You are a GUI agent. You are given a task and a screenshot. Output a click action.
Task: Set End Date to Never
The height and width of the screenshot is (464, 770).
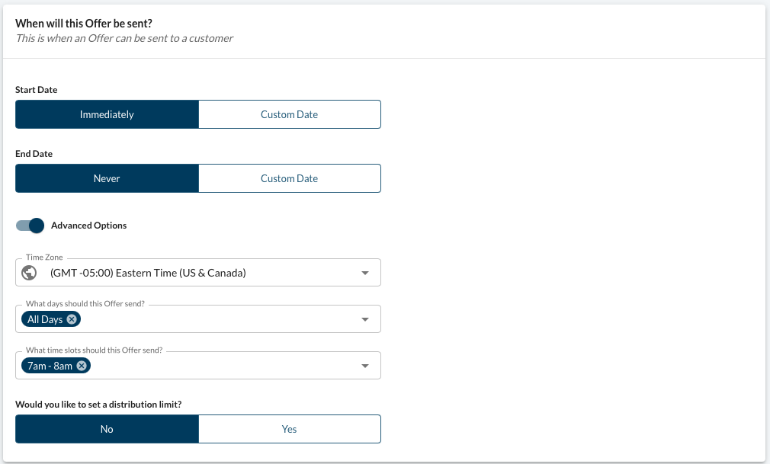tap(107, 178)
